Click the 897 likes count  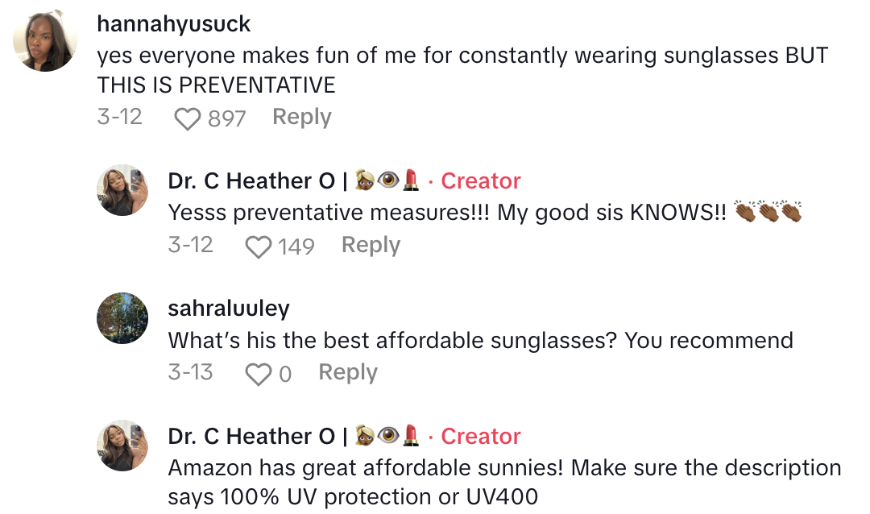point(226,119)
